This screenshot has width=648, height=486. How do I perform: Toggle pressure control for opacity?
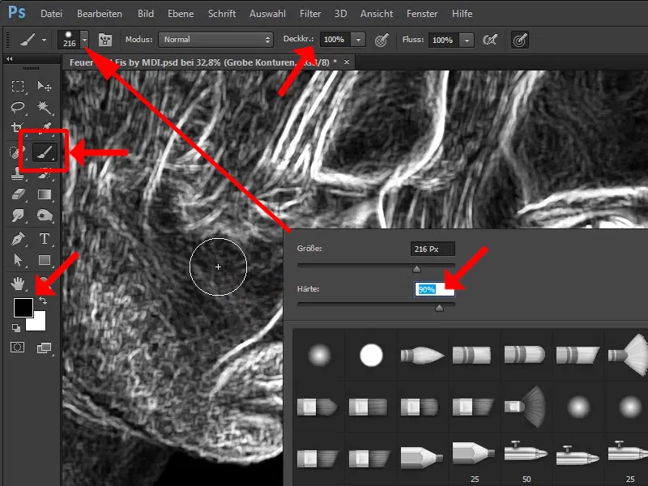382,40
